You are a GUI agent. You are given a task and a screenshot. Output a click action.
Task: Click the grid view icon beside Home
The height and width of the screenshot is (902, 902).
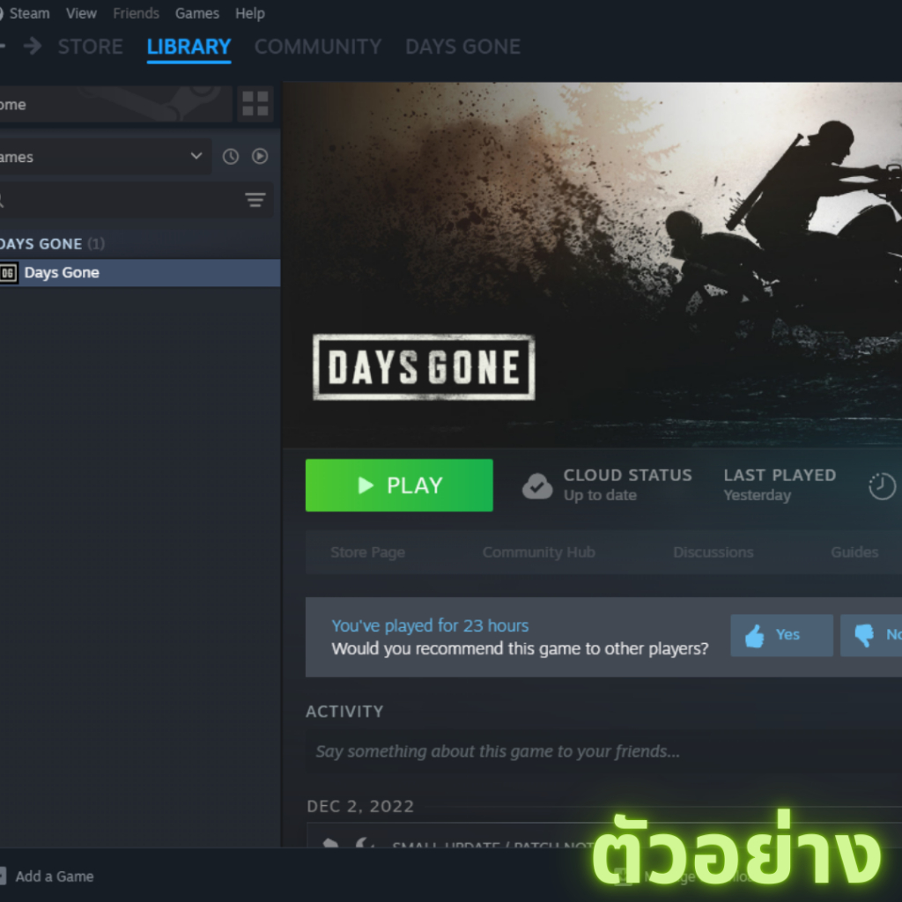tap(255, 104)
